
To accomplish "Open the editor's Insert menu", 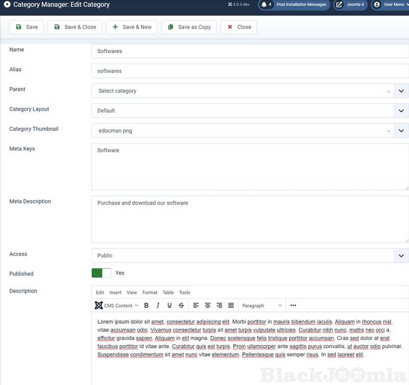I will [115, 293].
